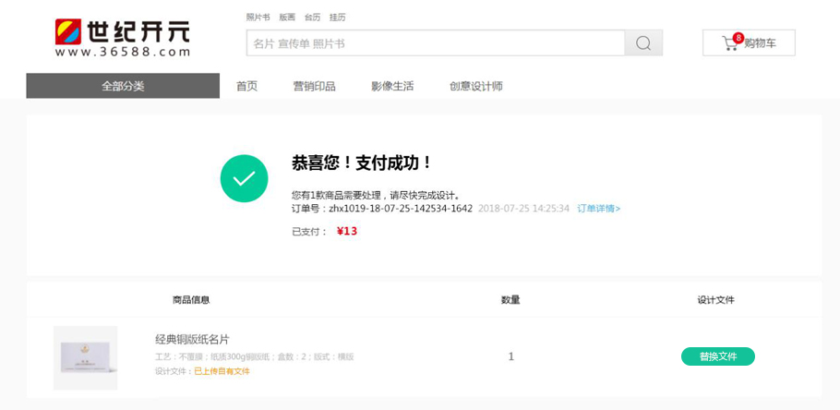Open the 经典铜版纸名片 product title
Viewport: 840px width, 410px height.
coord(192,339)
